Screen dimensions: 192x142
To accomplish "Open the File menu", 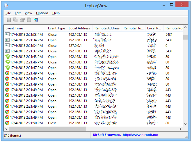I will click(x=8, y=13).
